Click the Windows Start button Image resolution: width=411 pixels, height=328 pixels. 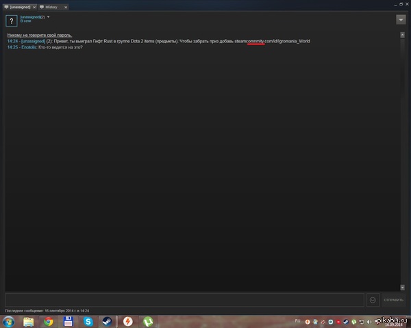[x=9, y=321]
